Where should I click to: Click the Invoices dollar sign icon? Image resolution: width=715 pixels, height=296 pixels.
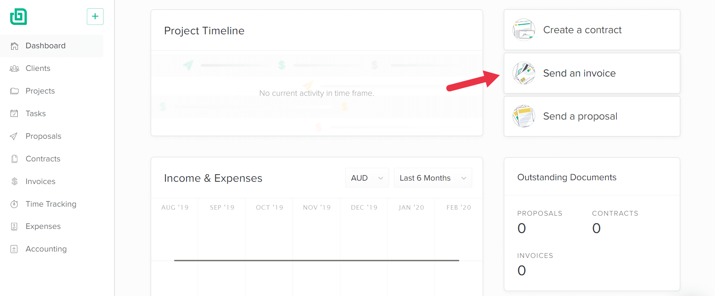click(14, 181)
